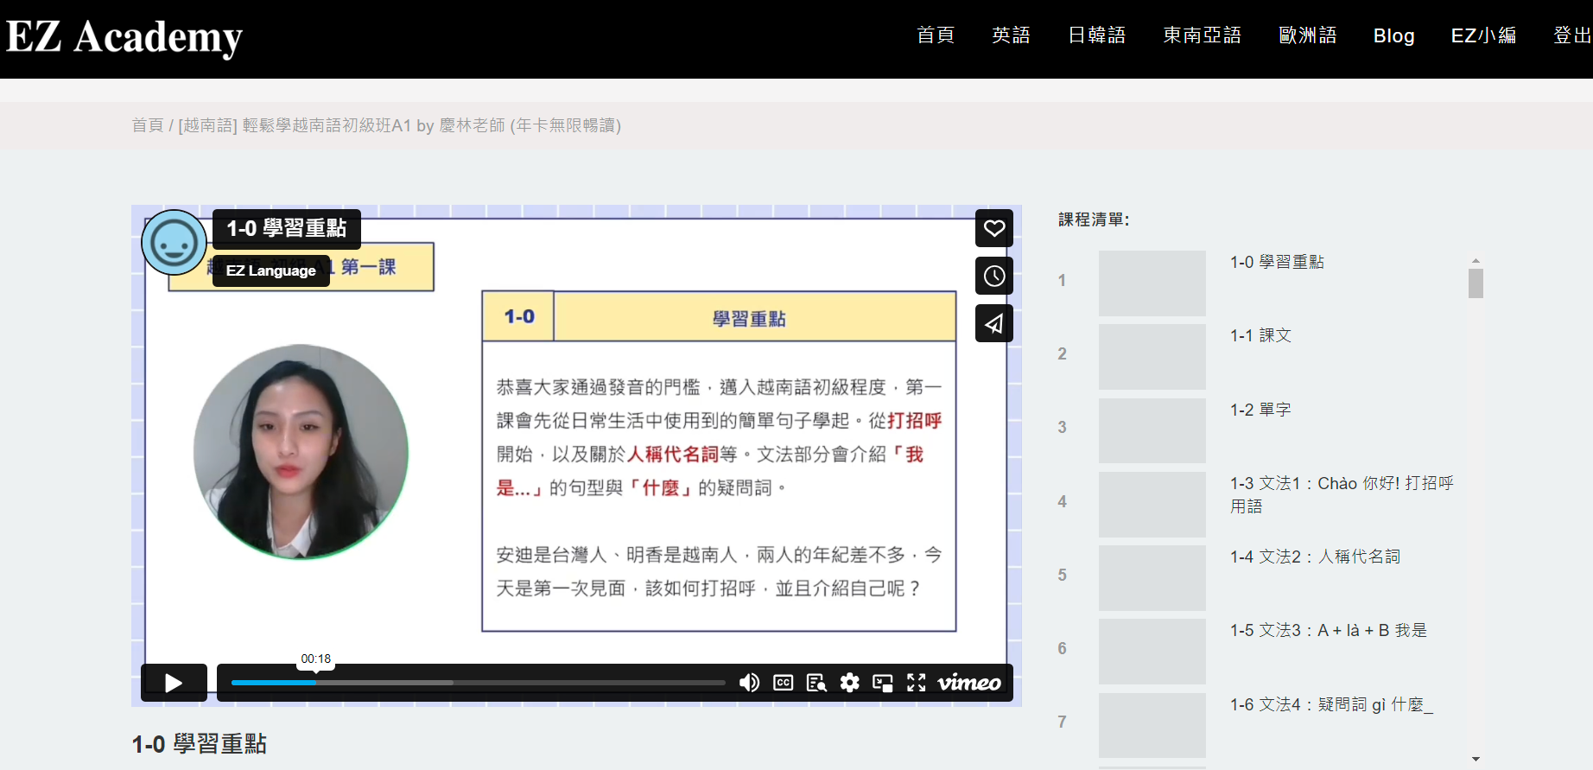Viewport: 1593px width, 770px height.
Task: Click the 登出 logout link
Action: 1571,35
